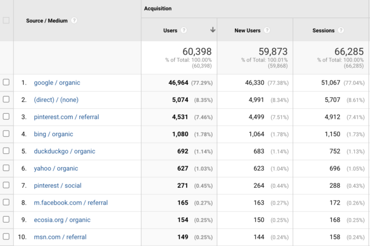Select msn.com users value 149
The height and width of the screenshot is (246, 370).
pyautogui.click(x=183, y=237)
